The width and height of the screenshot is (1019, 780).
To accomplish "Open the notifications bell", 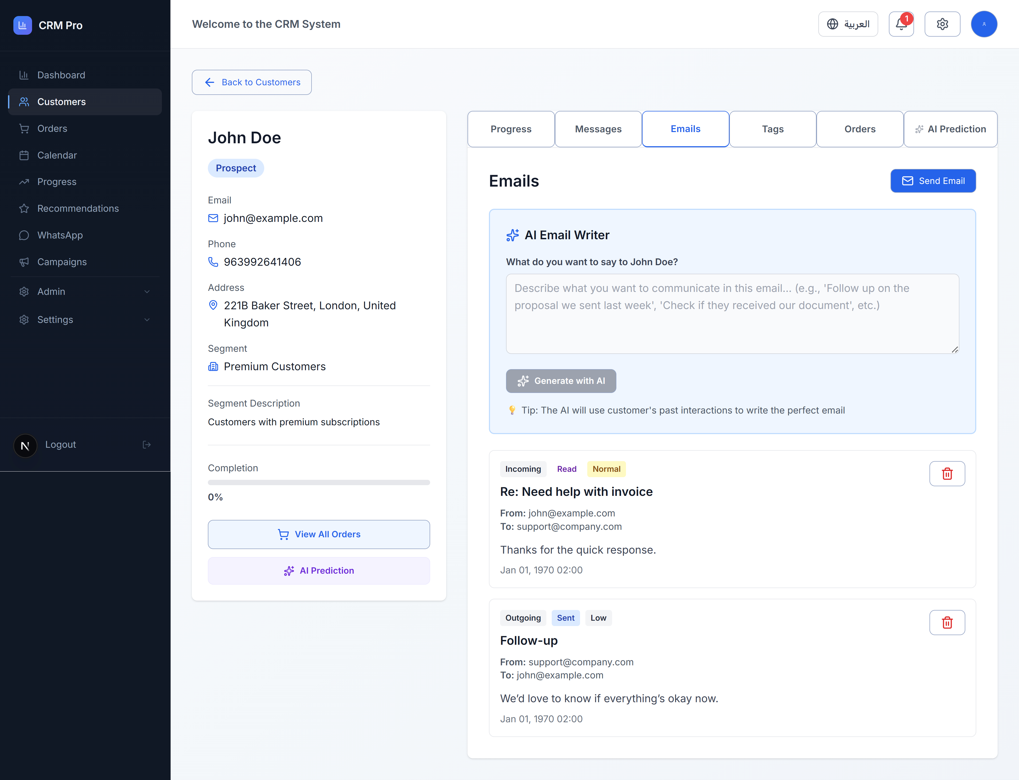I will (x=901, y=24).
